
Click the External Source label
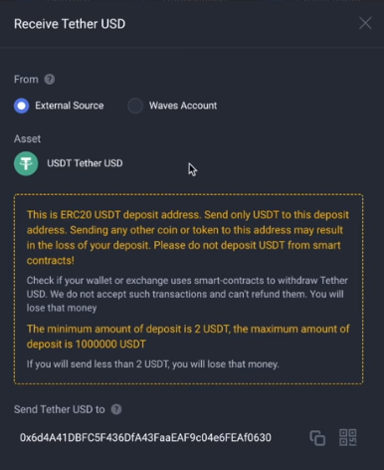coord(70,106)
